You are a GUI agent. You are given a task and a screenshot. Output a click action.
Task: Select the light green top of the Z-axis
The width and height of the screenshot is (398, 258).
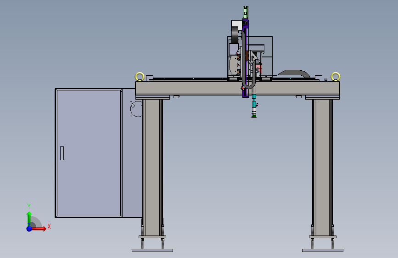point(245,12)
